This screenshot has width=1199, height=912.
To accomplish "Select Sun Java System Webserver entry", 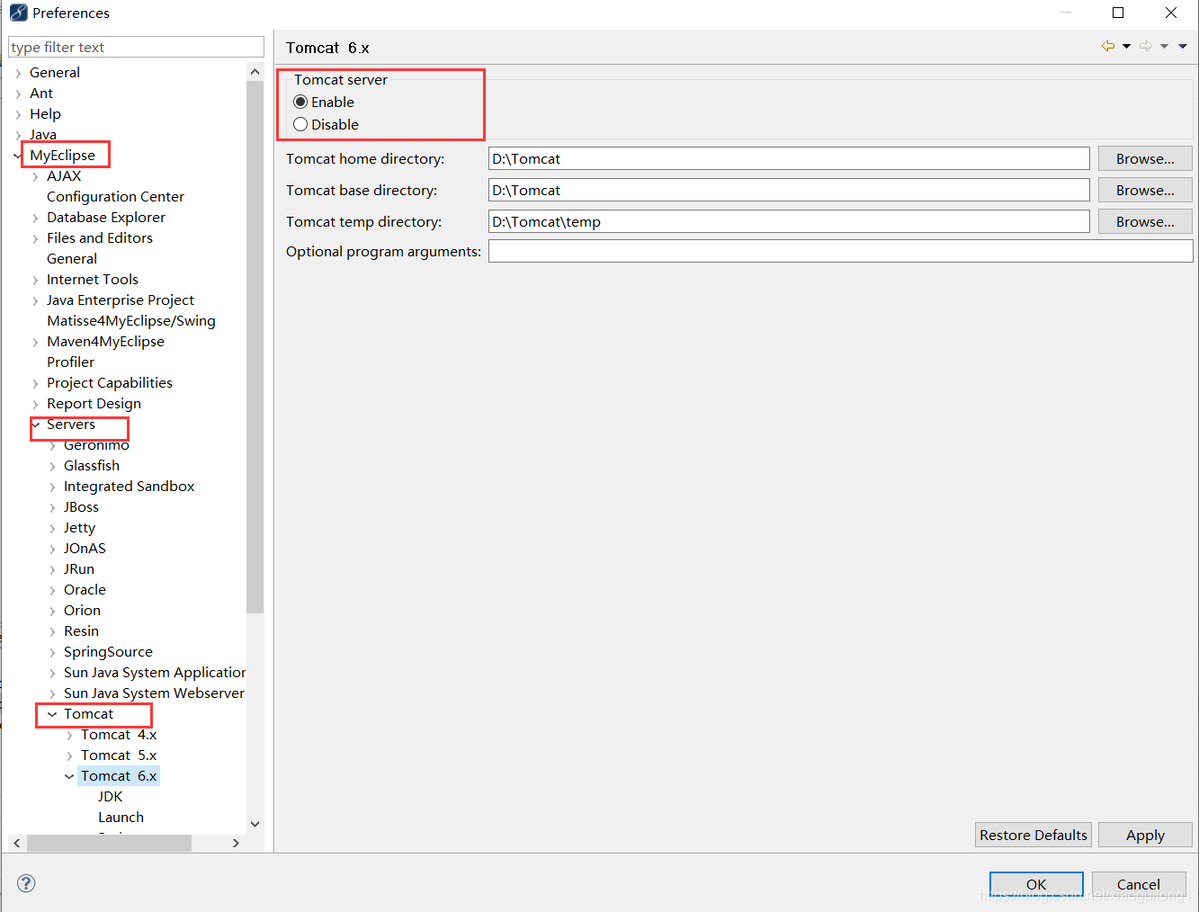I will click(154, 693).
